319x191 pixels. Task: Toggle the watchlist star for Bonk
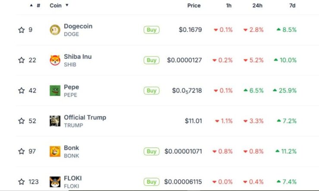[x=22, y=151]
